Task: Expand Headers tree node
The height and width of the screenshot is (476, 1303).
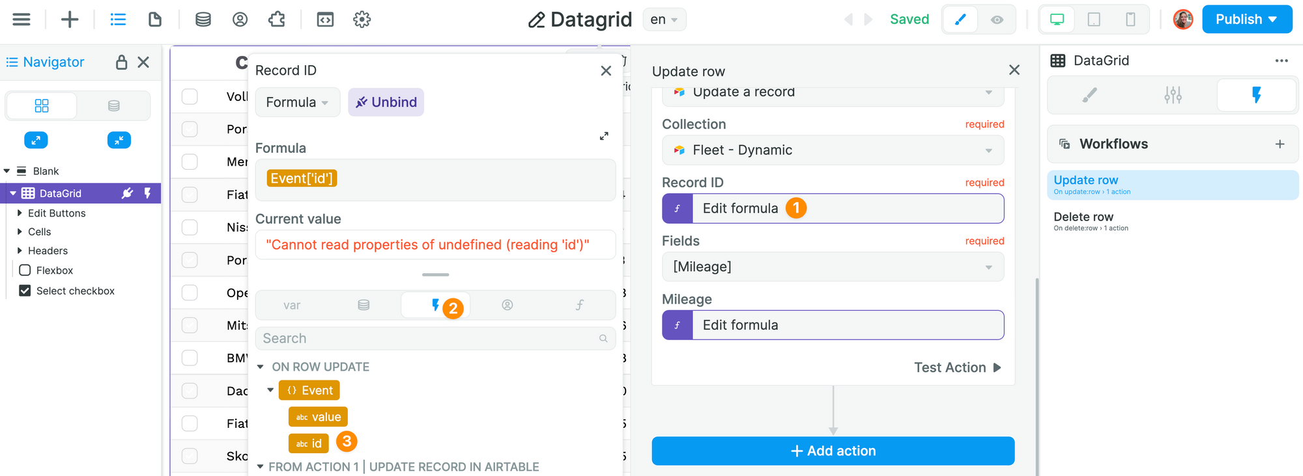Action: pyautogui.click(x=20, y=250)
